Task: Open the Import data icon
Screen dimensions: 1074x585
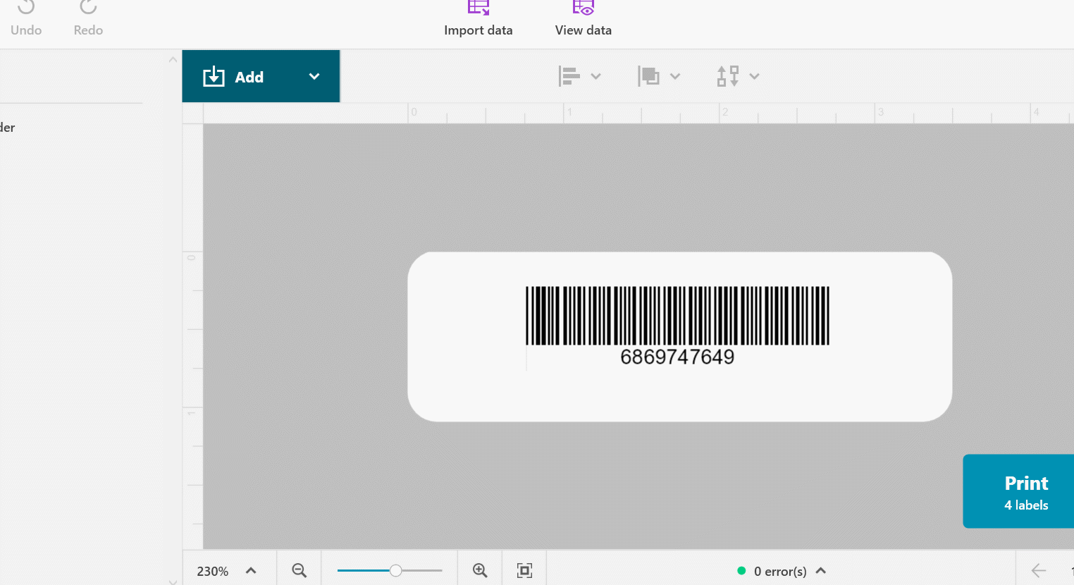Action: [x=478, y=8]
